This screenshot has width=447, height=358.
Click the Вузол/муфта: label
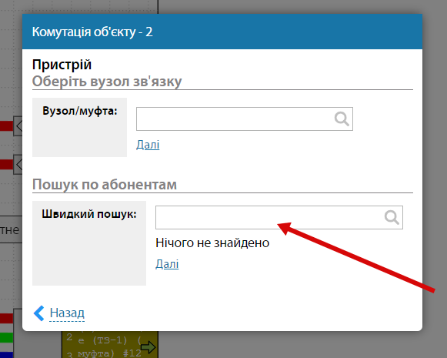[80, 111]
